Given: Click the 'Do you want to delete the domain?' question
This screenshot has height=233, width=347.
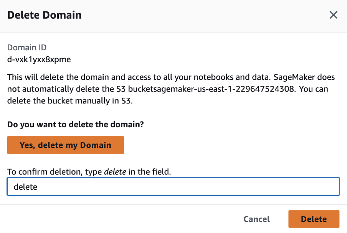Looking at the screenshot, I should pos(76,124).
